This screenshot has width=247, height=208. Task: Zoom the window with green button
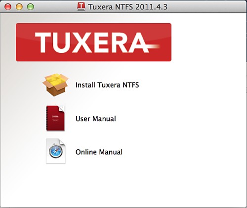(x=31, y=7)
